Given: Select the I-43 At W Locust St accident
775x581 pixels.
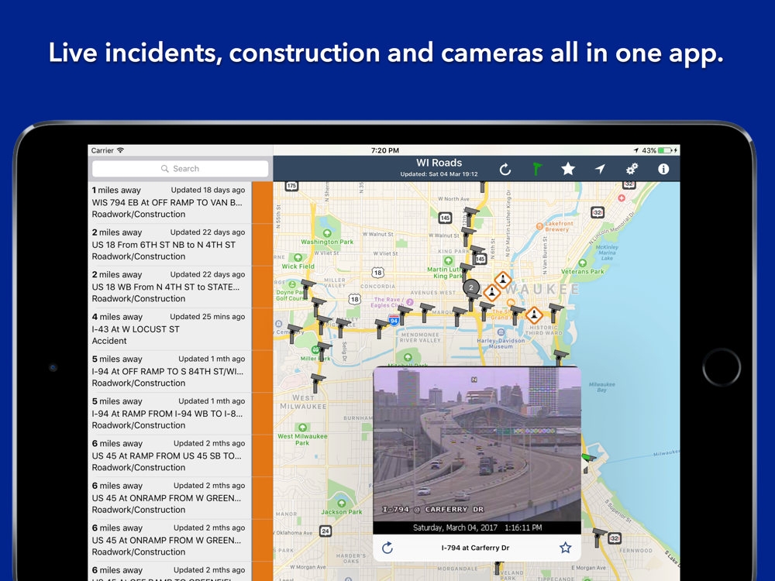Looking at the screenshot, I should [169, 329].
